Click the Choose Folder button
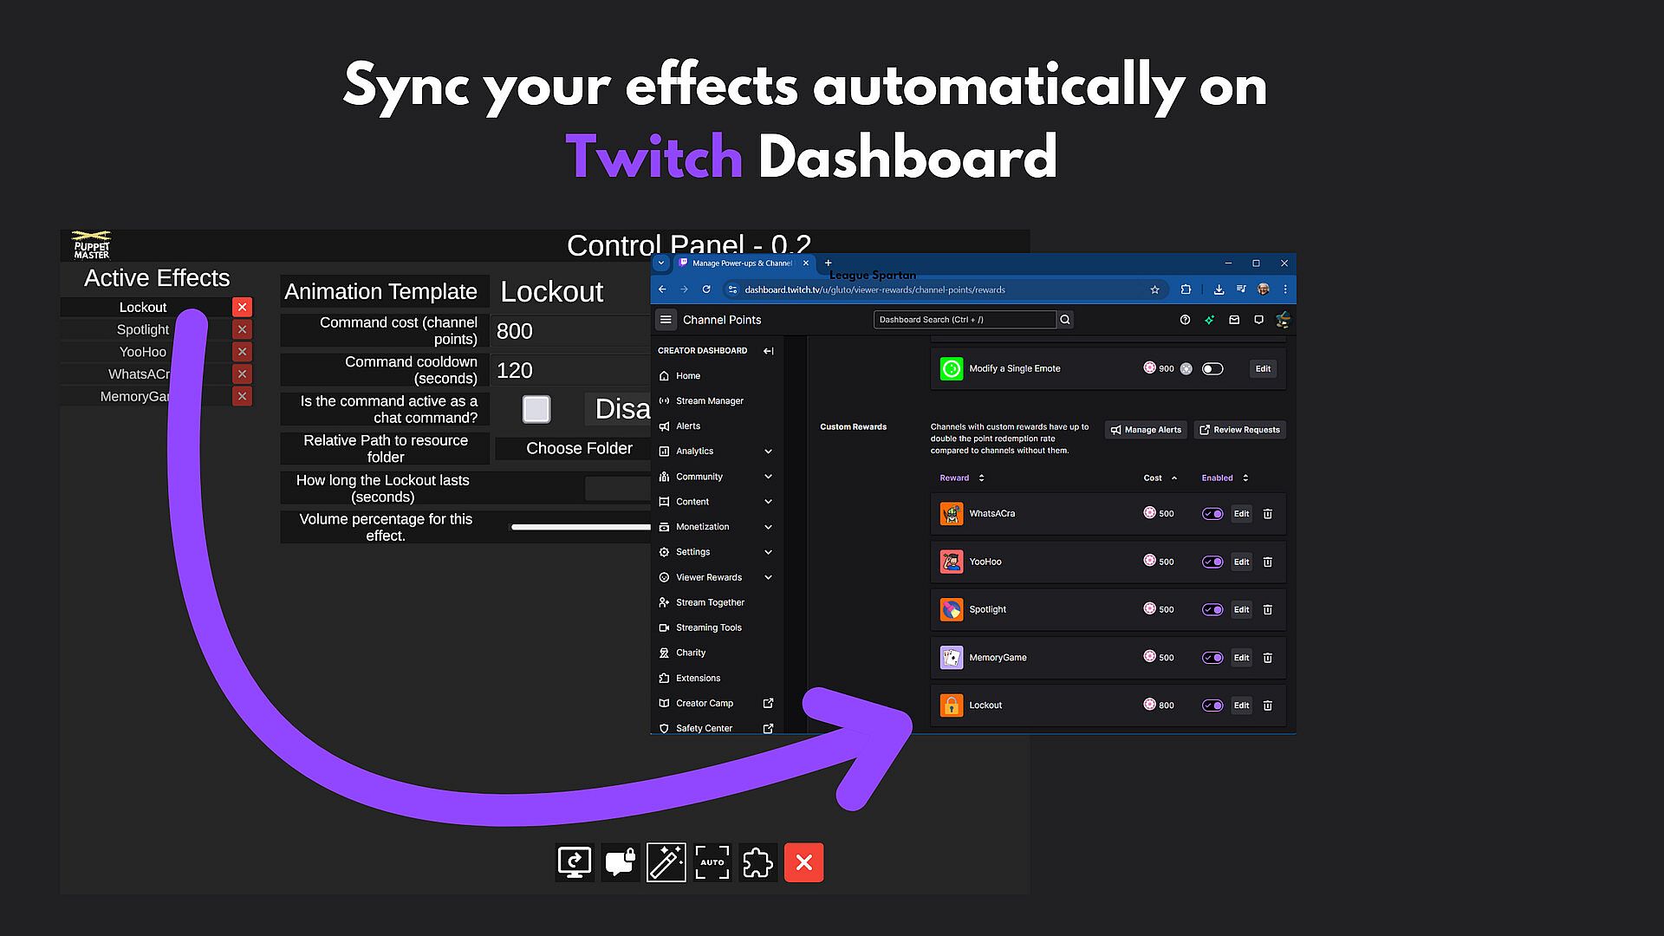This screenshot has width=1664, height=936. (x=579, y=448)
